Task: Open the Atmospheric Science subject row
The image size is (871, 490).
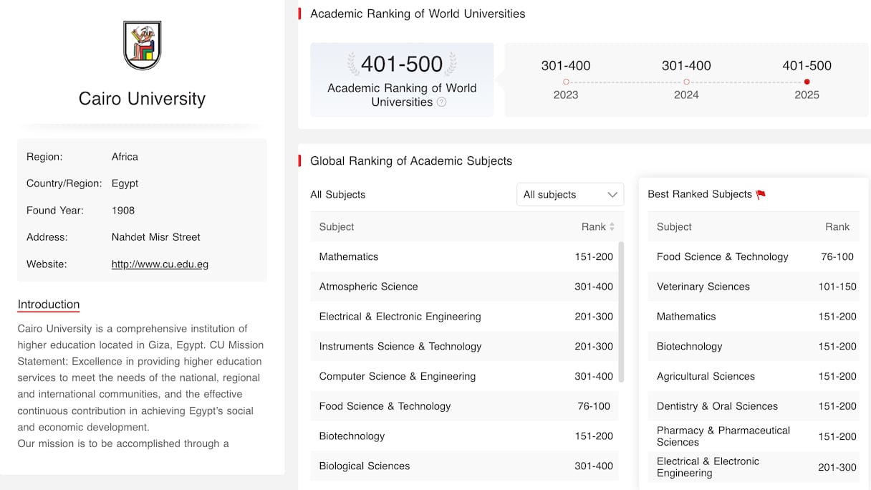Action: (x=464, y=287)
